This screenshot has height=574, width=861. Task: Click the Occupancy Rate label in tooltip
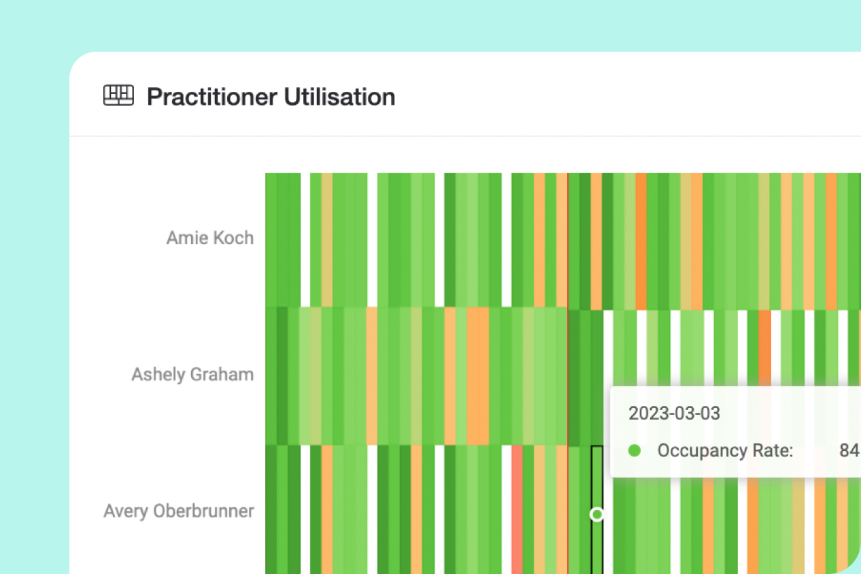pos(725,450)
